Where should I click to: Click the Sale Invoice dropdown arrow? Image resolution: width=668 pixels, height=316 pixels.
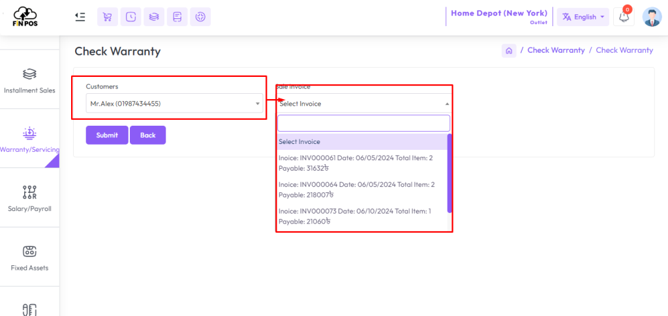447,104
